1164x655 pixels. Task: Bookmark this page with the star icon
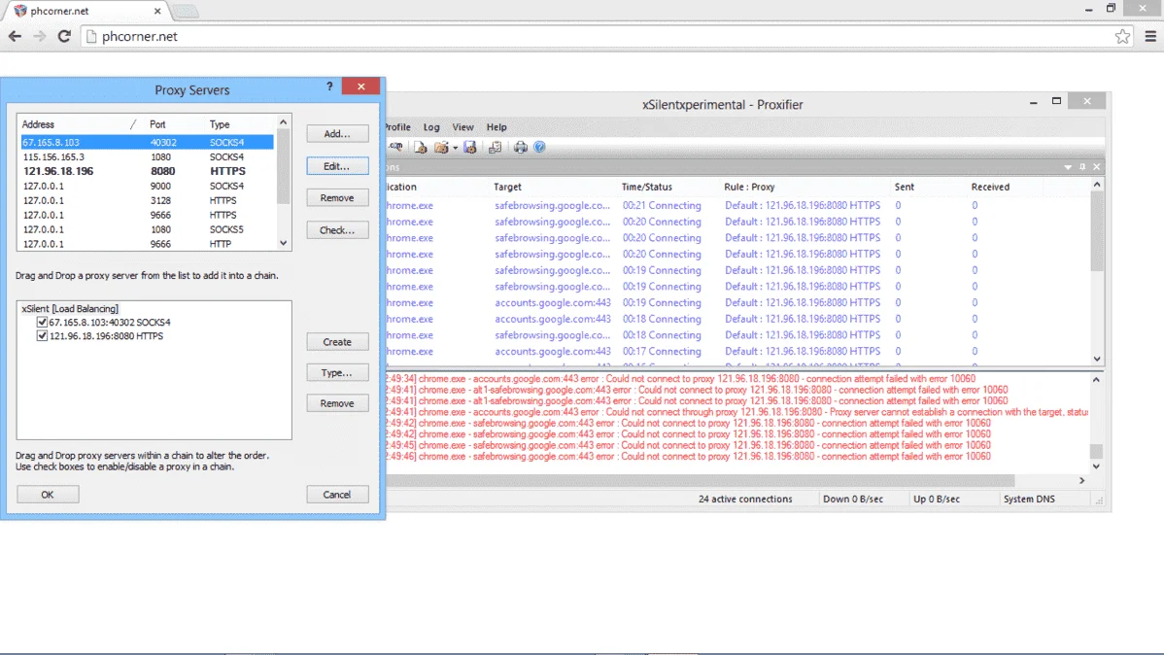click(1122, 36)
